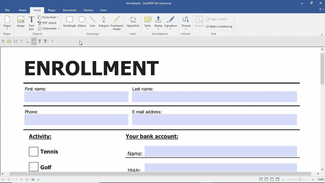Go to first page in status bar
The height and width of the screenshot is (183, 325).
point(3,179)
